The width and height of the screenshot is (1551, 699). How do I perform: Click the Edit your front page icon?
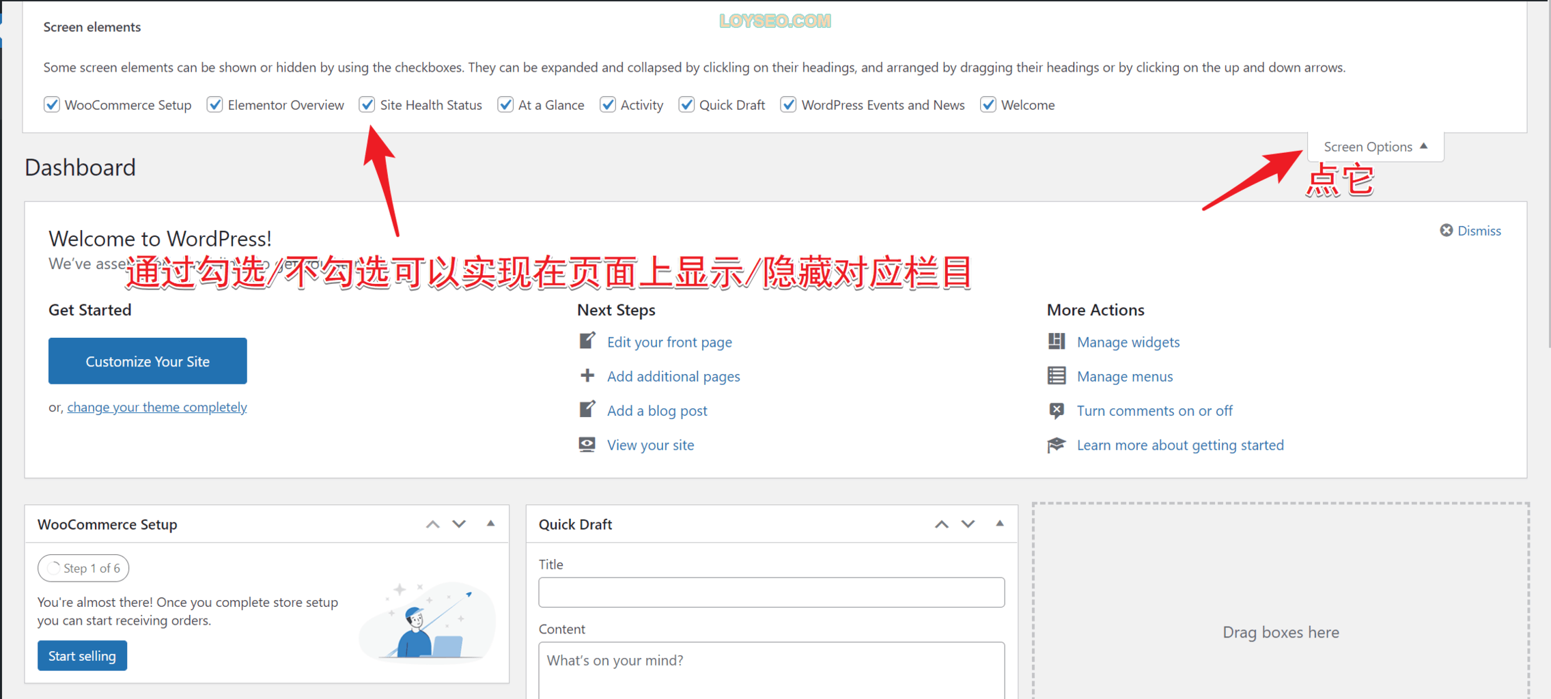pos(587,341)
